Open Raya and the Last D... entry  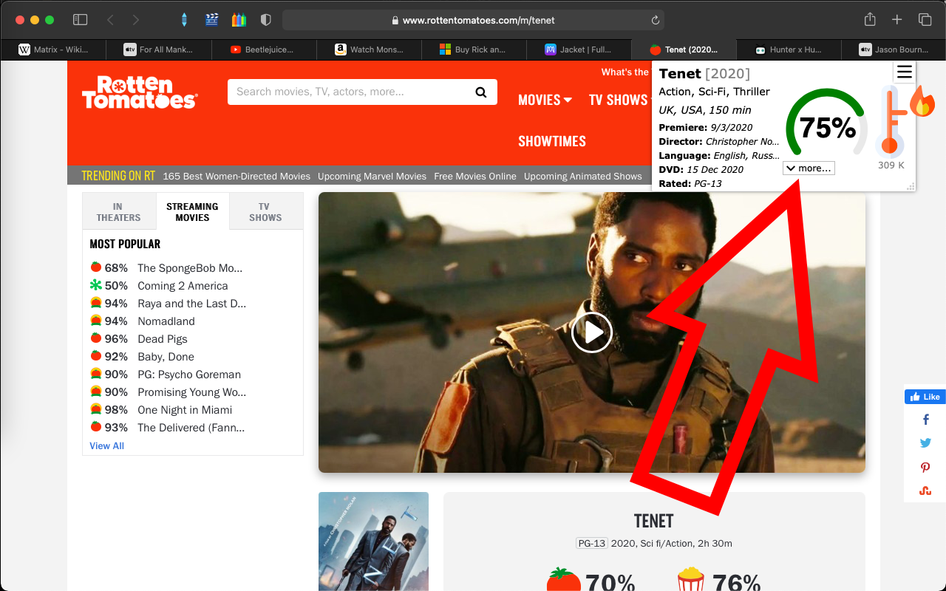192,304
